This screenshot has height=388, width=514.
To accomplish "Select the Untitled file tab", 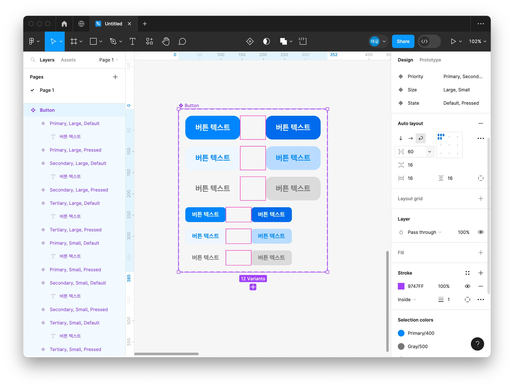I will (113, 24).
